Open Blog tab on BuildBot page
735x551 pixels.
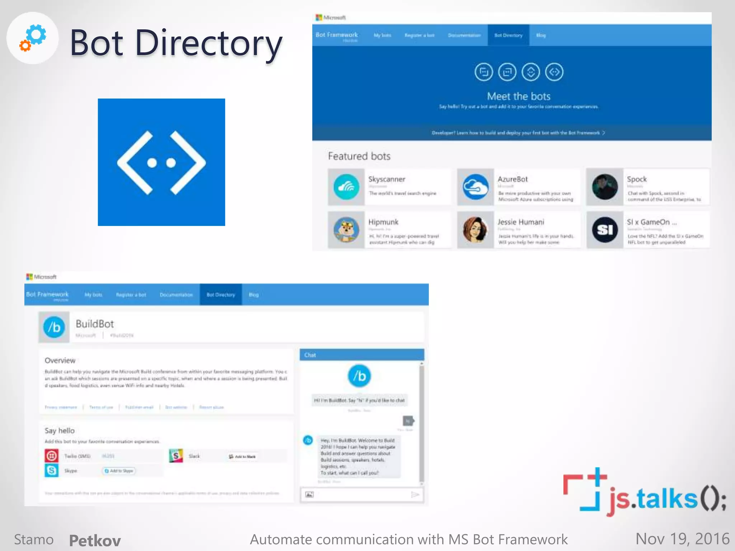254,295
